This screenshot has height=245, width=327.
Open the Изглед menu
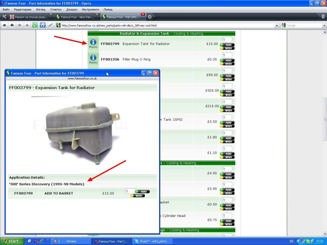tap(41, 9)
